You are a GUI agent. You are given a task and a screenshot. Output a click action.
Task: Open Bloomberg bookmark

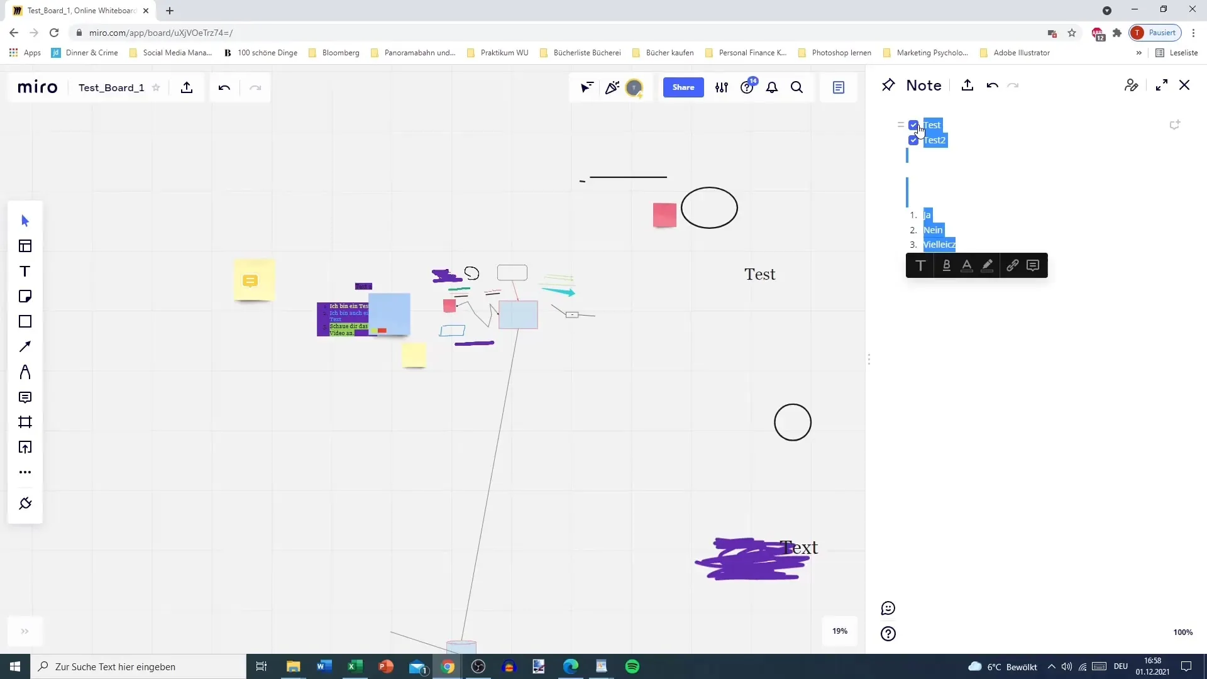coord(334,53)
